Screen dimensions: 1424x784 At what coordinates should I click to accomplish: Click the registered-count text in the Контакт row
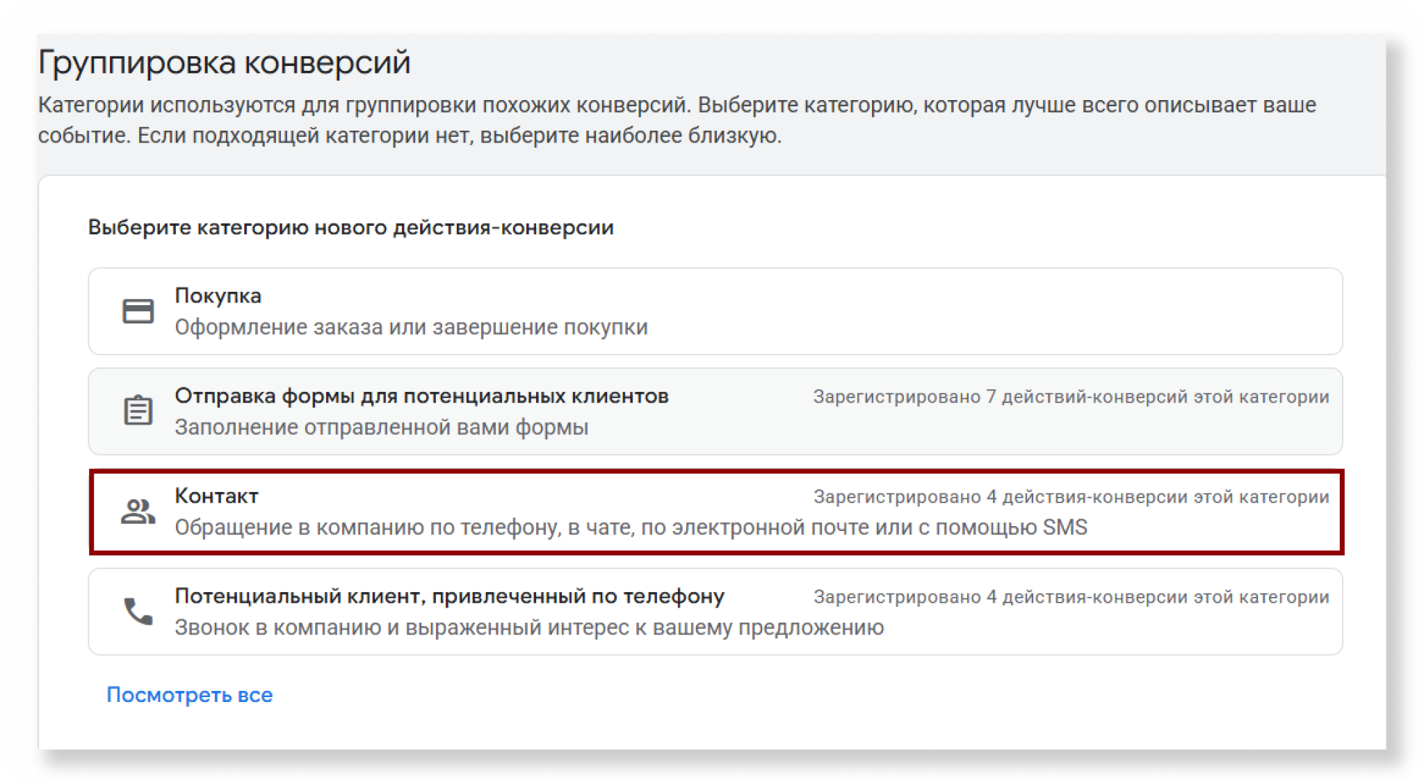tap(1071, 497)
